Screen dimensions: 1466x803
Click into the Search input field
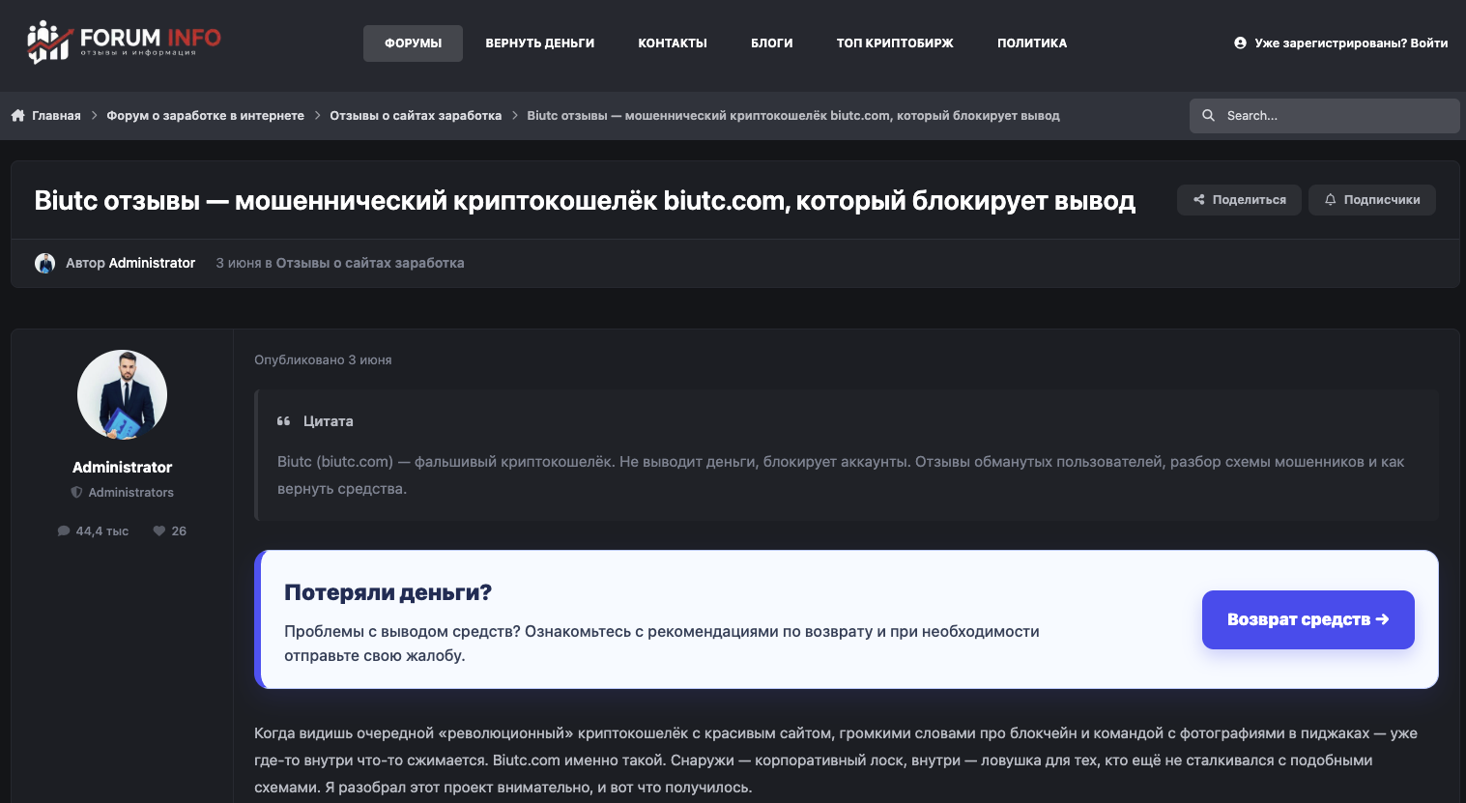point(1325,116)
